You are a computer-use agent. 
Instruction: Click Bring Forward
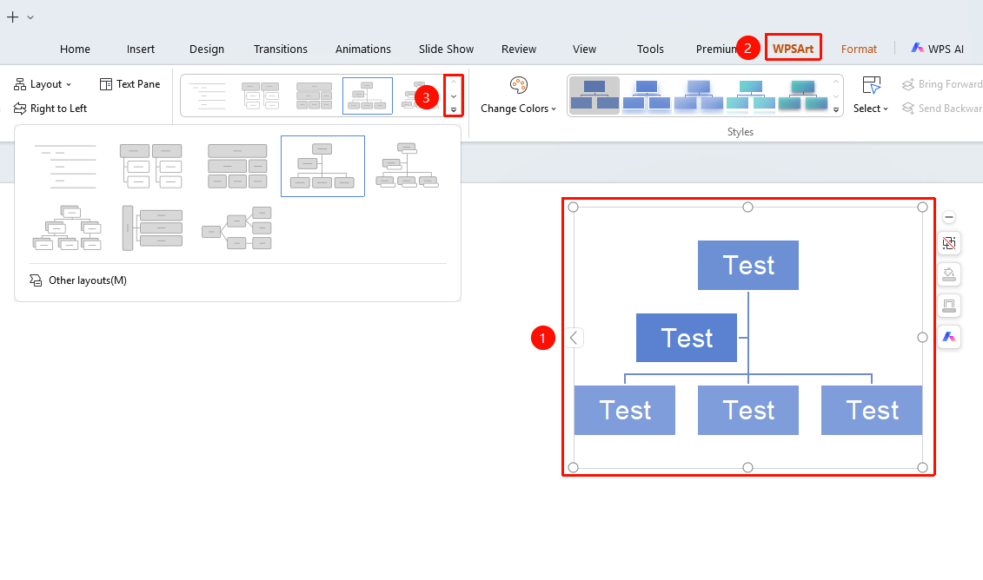[941, 84]
